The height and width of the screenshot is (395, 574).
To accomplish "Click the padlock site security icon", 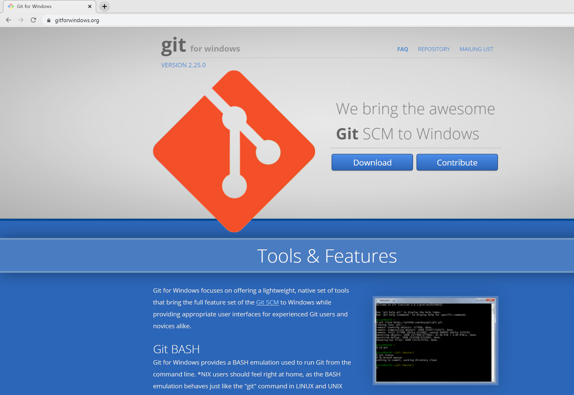I will pyautogui.click(x=49, y=20).
